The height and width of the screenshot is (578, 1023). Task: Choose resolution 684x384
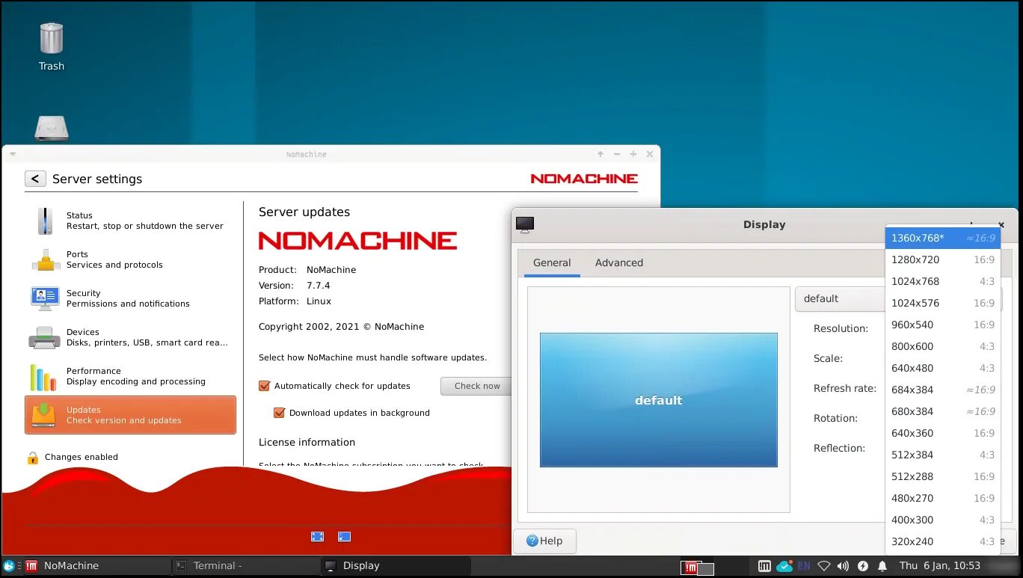point(942,390)
